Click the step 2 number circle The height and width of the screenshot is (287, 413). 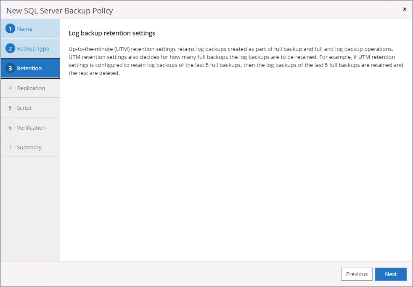tap(10, 48)
